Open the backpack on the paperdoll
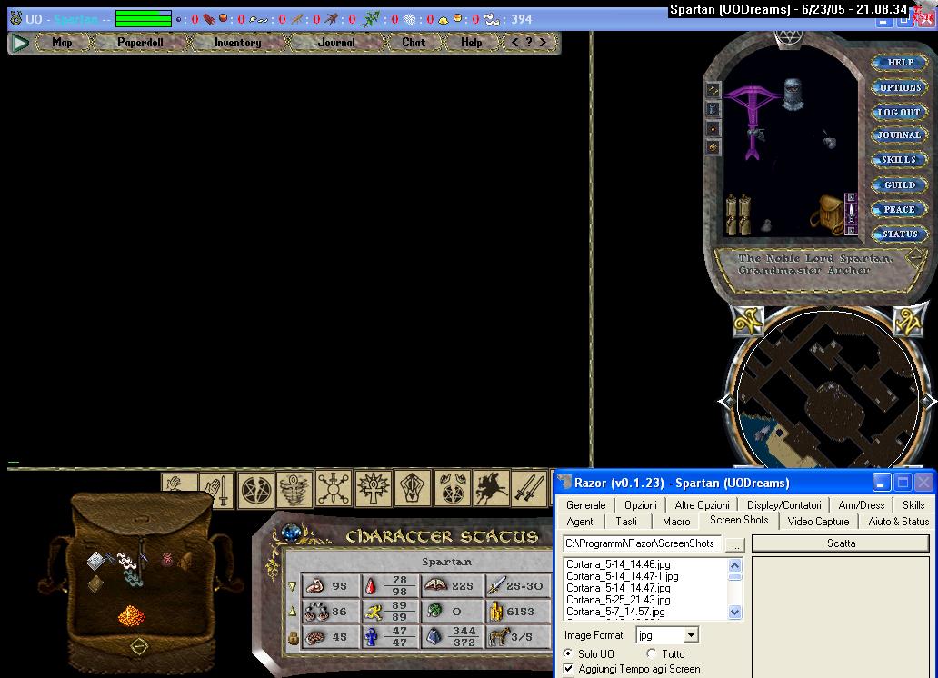Image resolution: width=938 pixels, height=678 pixels. (828, 214)
